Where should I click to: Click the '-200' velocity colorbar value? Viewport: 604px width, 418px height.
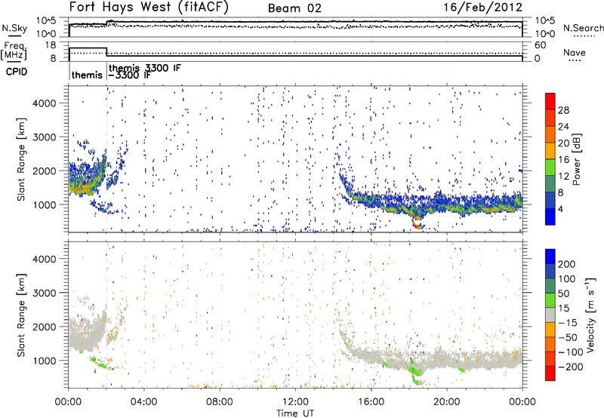(x=571, y=367)
